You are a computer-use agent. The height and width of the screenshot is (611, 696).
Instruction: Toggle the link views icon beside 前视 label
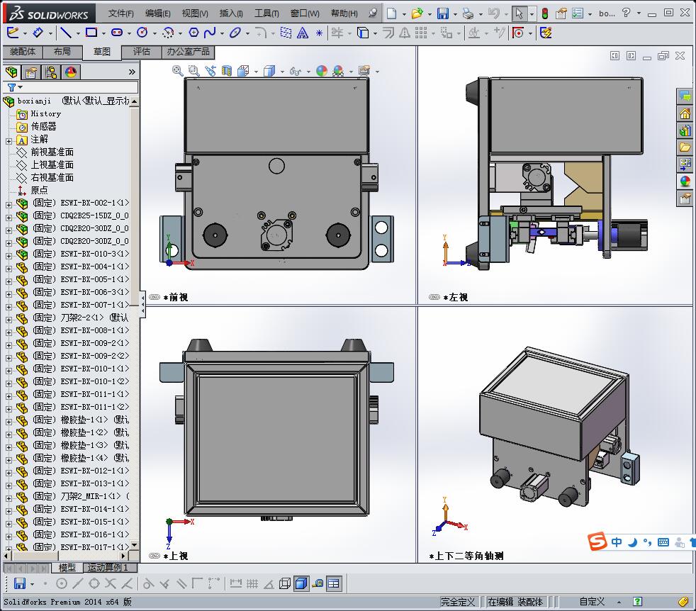coord(155,297)
